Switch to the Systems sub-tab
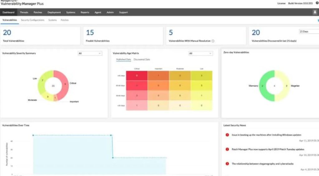This screenshot has height=176, width=319. 52,20
